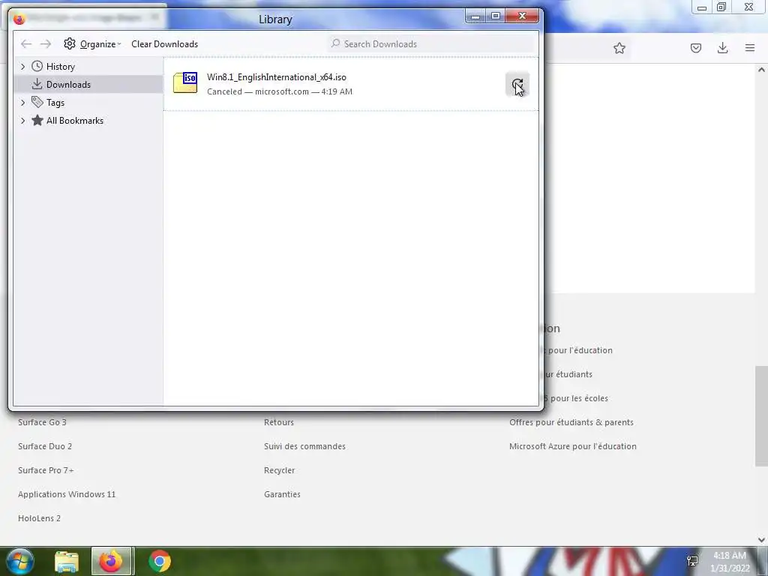Click the network tray icon
The height and width of the screenshot is (576, 768).
(692, 561)
